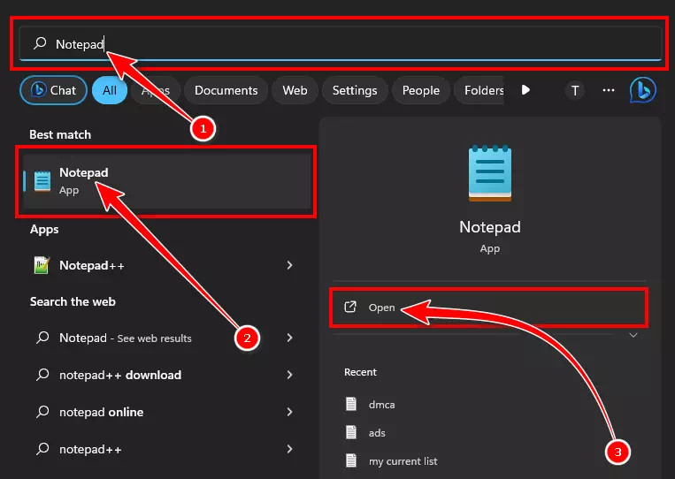Expand Notepad web results chevron
The image size is (675, 479).
289,338
